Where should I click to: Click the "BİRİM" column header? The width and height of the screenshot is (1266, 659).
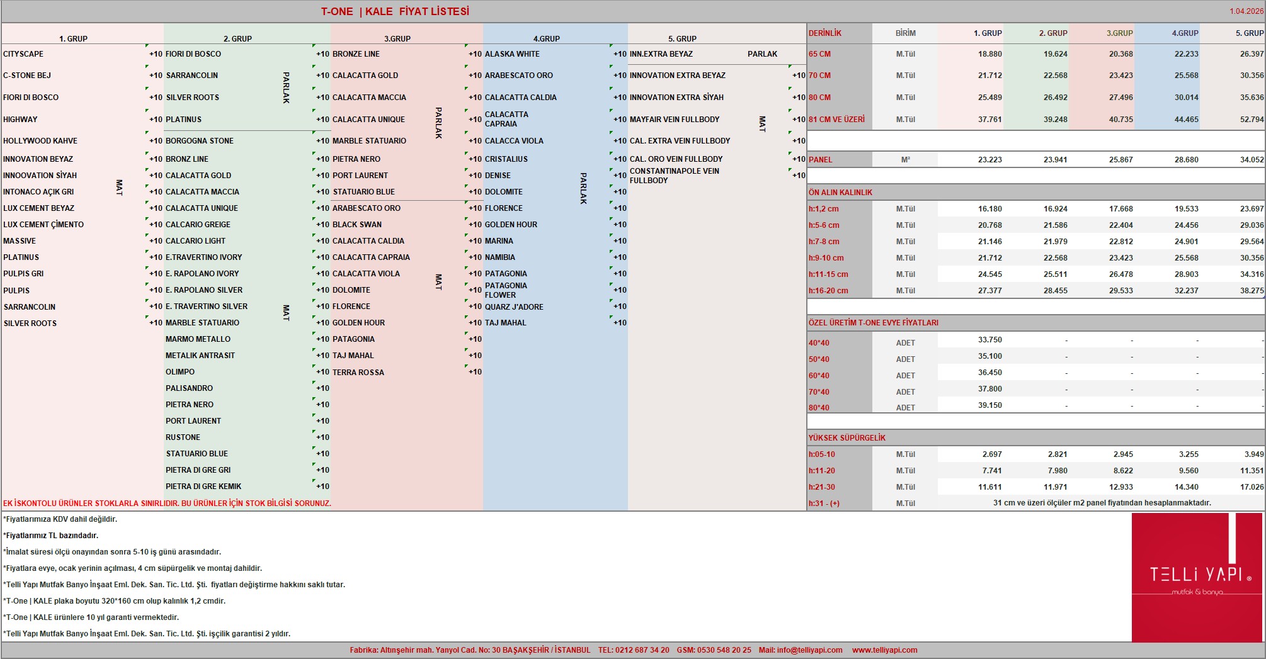(x=906, y=33)
